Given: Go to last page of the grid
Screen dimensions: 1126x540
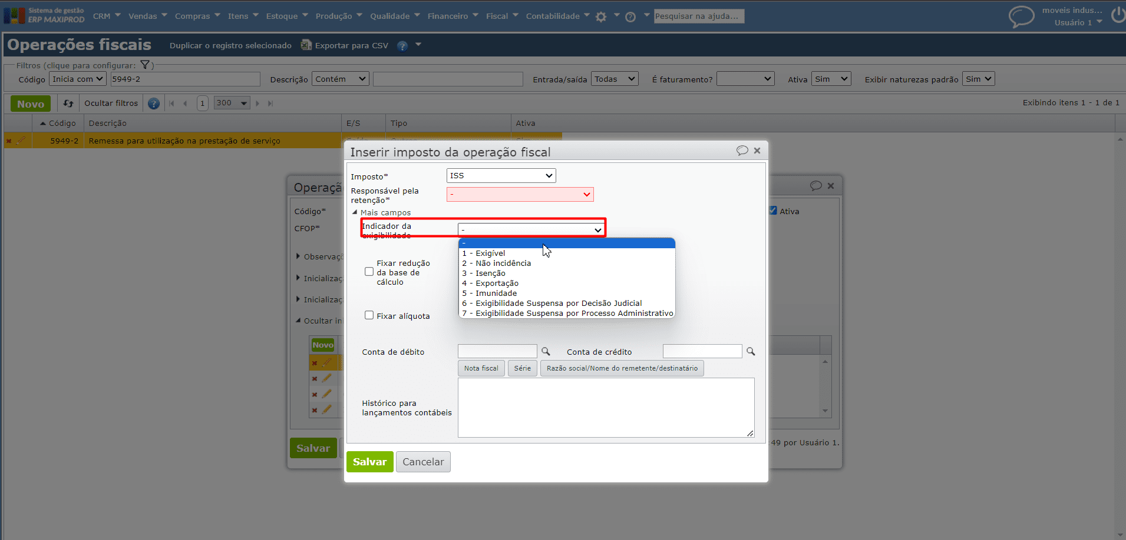Looking at the screenshot, I should [x=270, y=104].
